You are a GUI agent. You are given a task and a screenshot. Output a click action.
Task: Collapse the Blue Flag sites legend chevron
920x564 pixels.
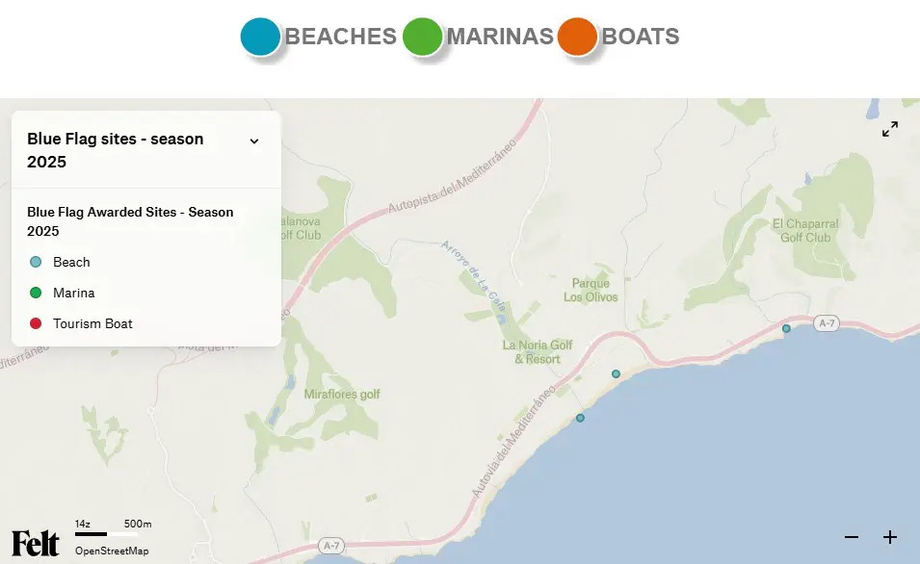(x=254, y=141)
